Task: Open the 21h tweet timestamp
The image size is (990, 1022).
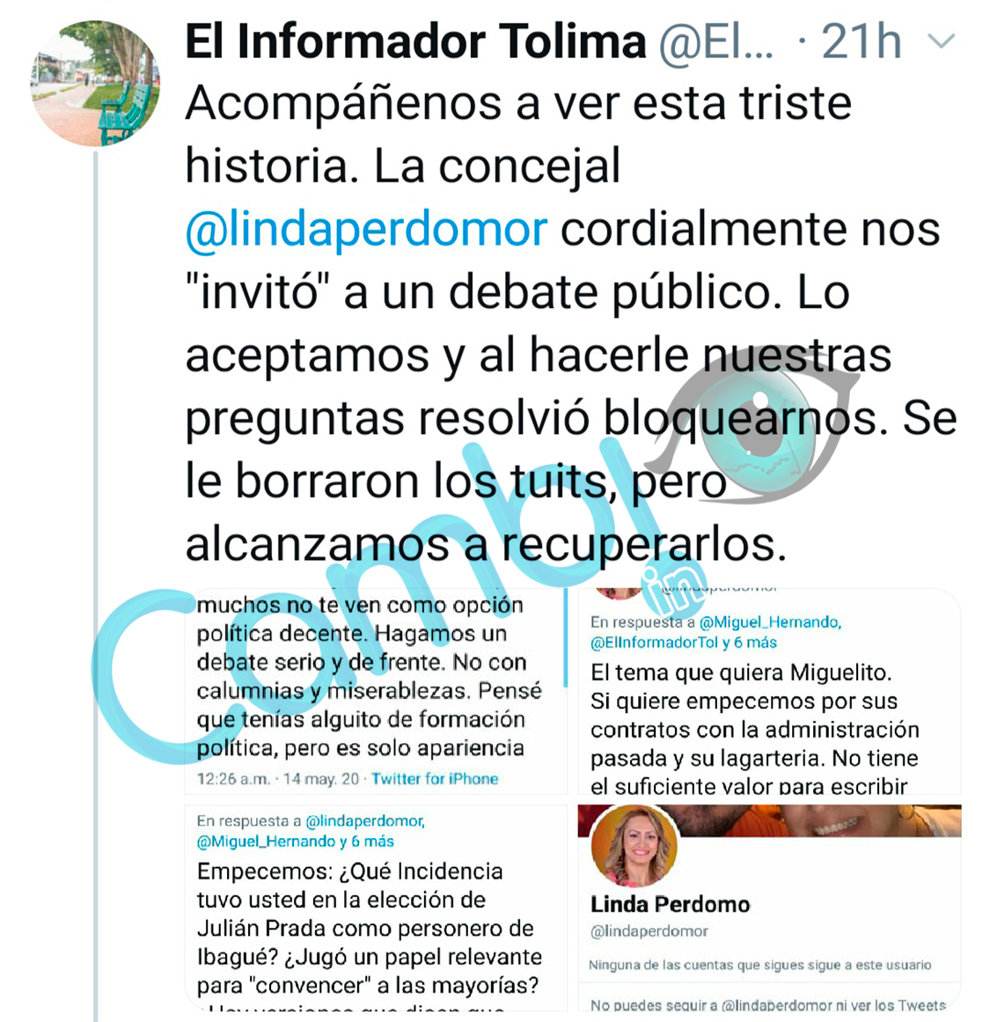Action: pyautogui.click(x=862, y=41)
